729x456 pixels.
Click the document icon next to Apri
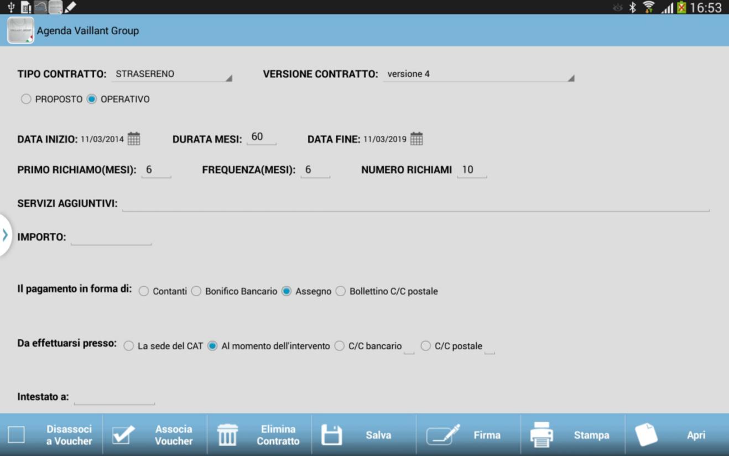coord(647,434)
